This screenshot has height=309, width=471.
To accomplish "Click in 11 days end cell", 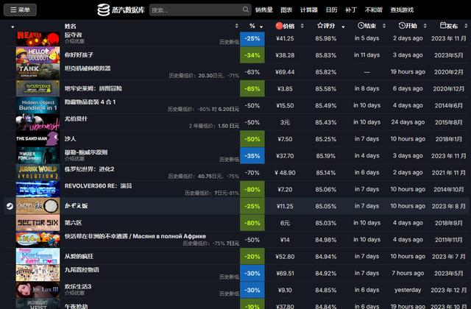I will coord(366,55).
